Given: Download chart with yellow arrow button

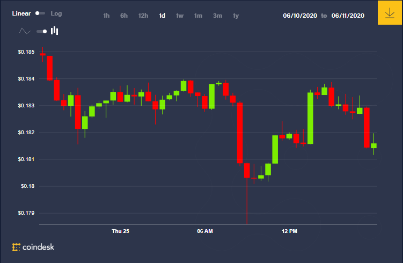Looking at the screenshot, I should [390, 12].
